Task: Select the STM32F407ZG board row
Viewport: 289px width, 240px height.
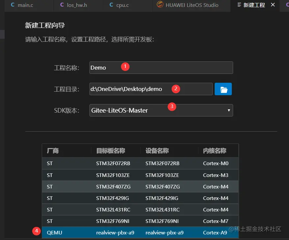Action: (140, 186)
